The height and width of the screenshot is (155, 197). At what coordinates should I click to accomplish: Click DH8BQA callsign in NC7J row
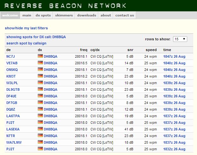click(50, 56)
